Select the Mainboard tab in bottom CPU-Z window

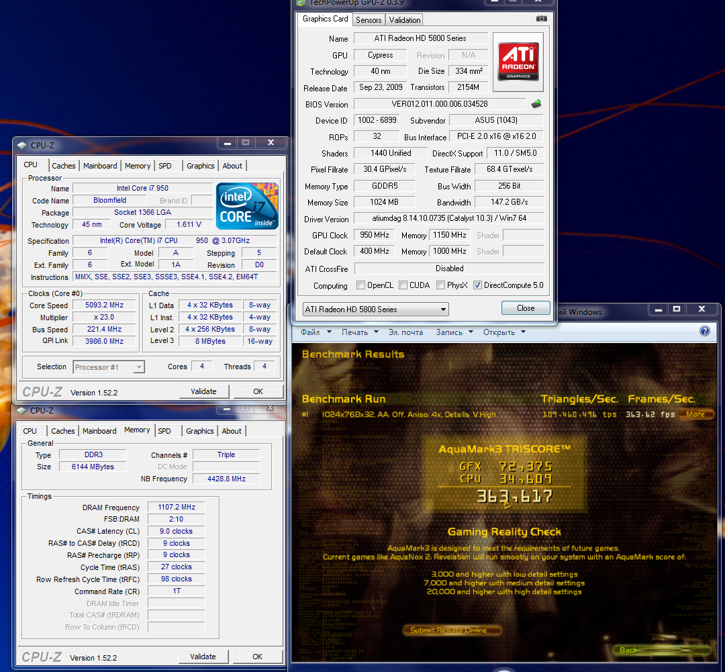99,430
